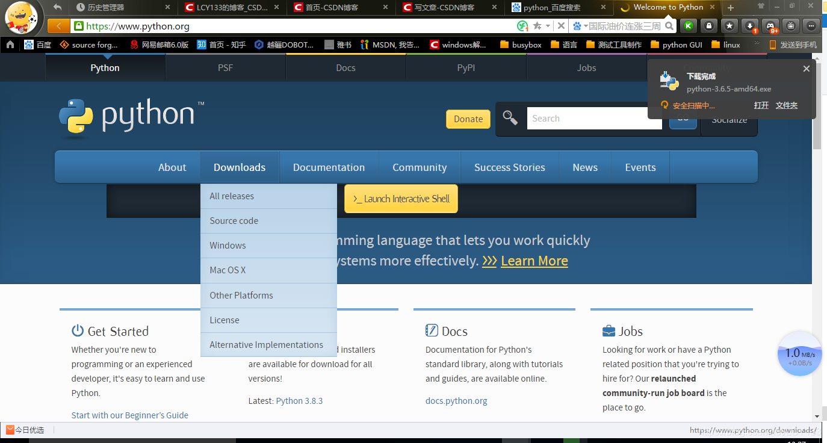Restore the last closed tab with undo arrow
Screen dimensions: 827x443
point(58,7)
